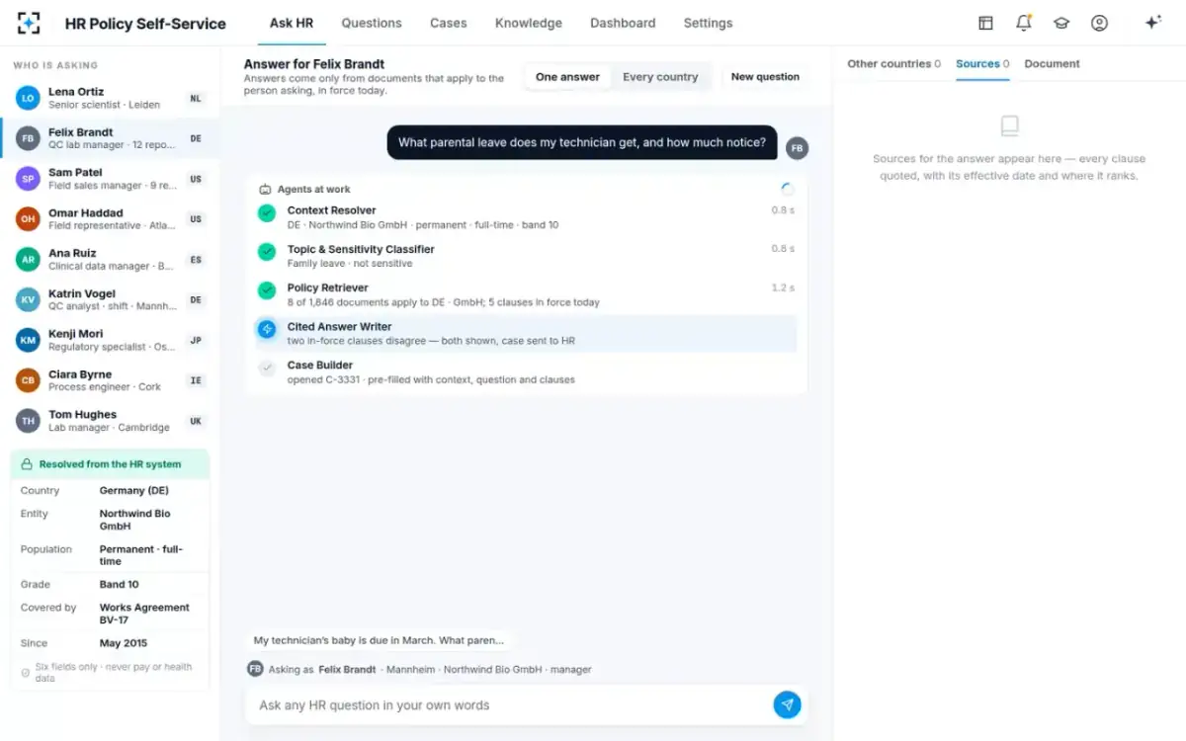Click 'Six fields only' privacy note
The height and width of the screenshot is (741, 1186).
(x=110, y=673)
